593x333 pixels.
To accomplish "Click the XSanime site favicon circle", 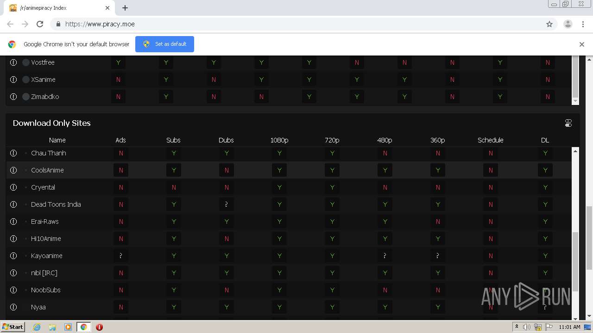I will click(x=26, y=80).
